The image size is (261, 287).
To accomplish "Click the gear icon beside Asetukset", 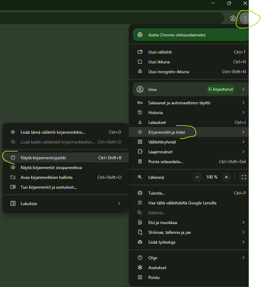I will click(140, 267).
